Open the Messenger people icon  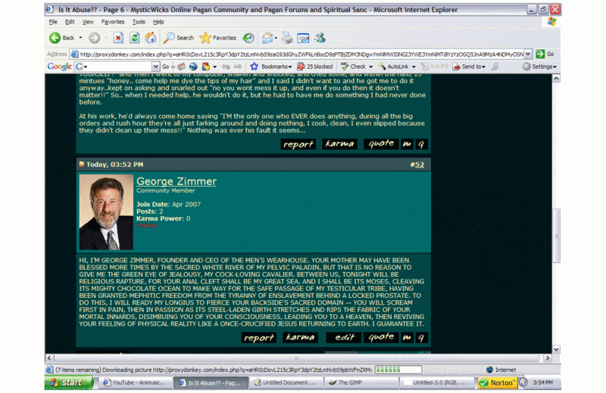[320, 38]
